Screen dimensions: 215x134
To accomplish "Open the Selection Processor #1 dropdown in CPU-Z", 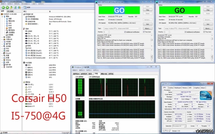I will click(179, 126).
